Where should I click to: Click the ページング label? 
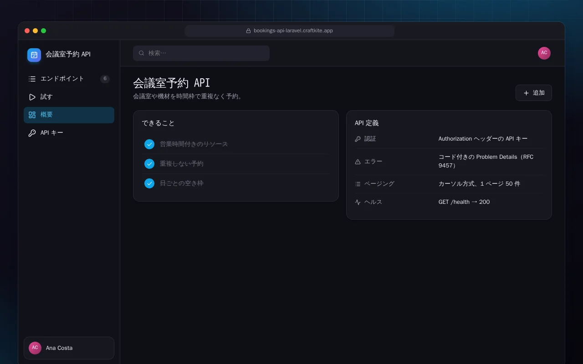point(379,184)
